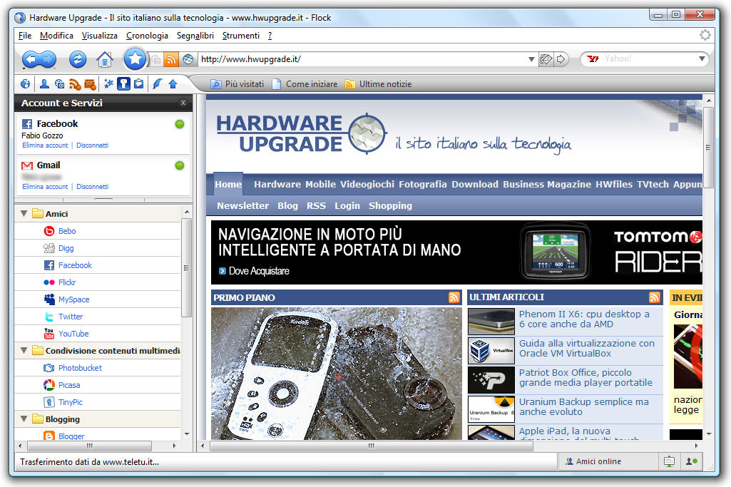This screenshot has height=487, width=731.
Task: Click the monitor icon in the status bar
Action: (669, 461)
